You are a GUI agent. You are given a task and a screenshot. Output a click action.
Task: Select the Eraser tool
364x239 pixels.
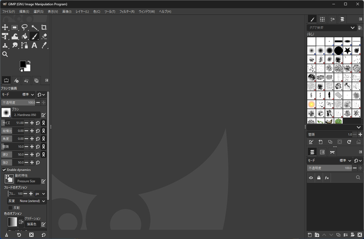44,36
